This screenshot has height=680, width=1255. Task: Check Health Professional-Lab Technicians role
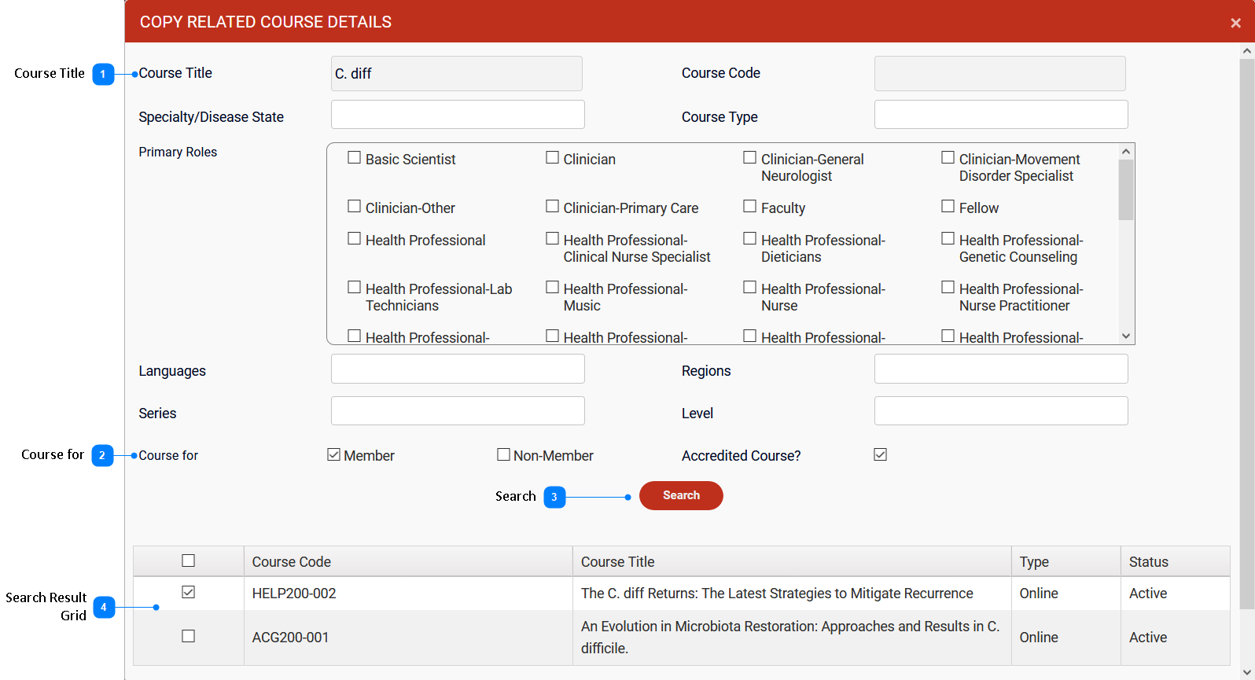pyautogui.click(x=355, y=288)
